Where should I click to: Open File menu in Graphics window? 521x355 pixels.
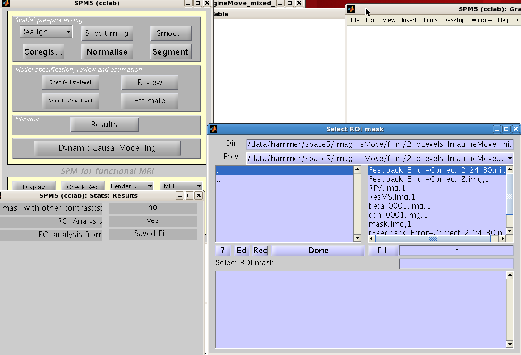pyautogui.click(x=355, y=20)
